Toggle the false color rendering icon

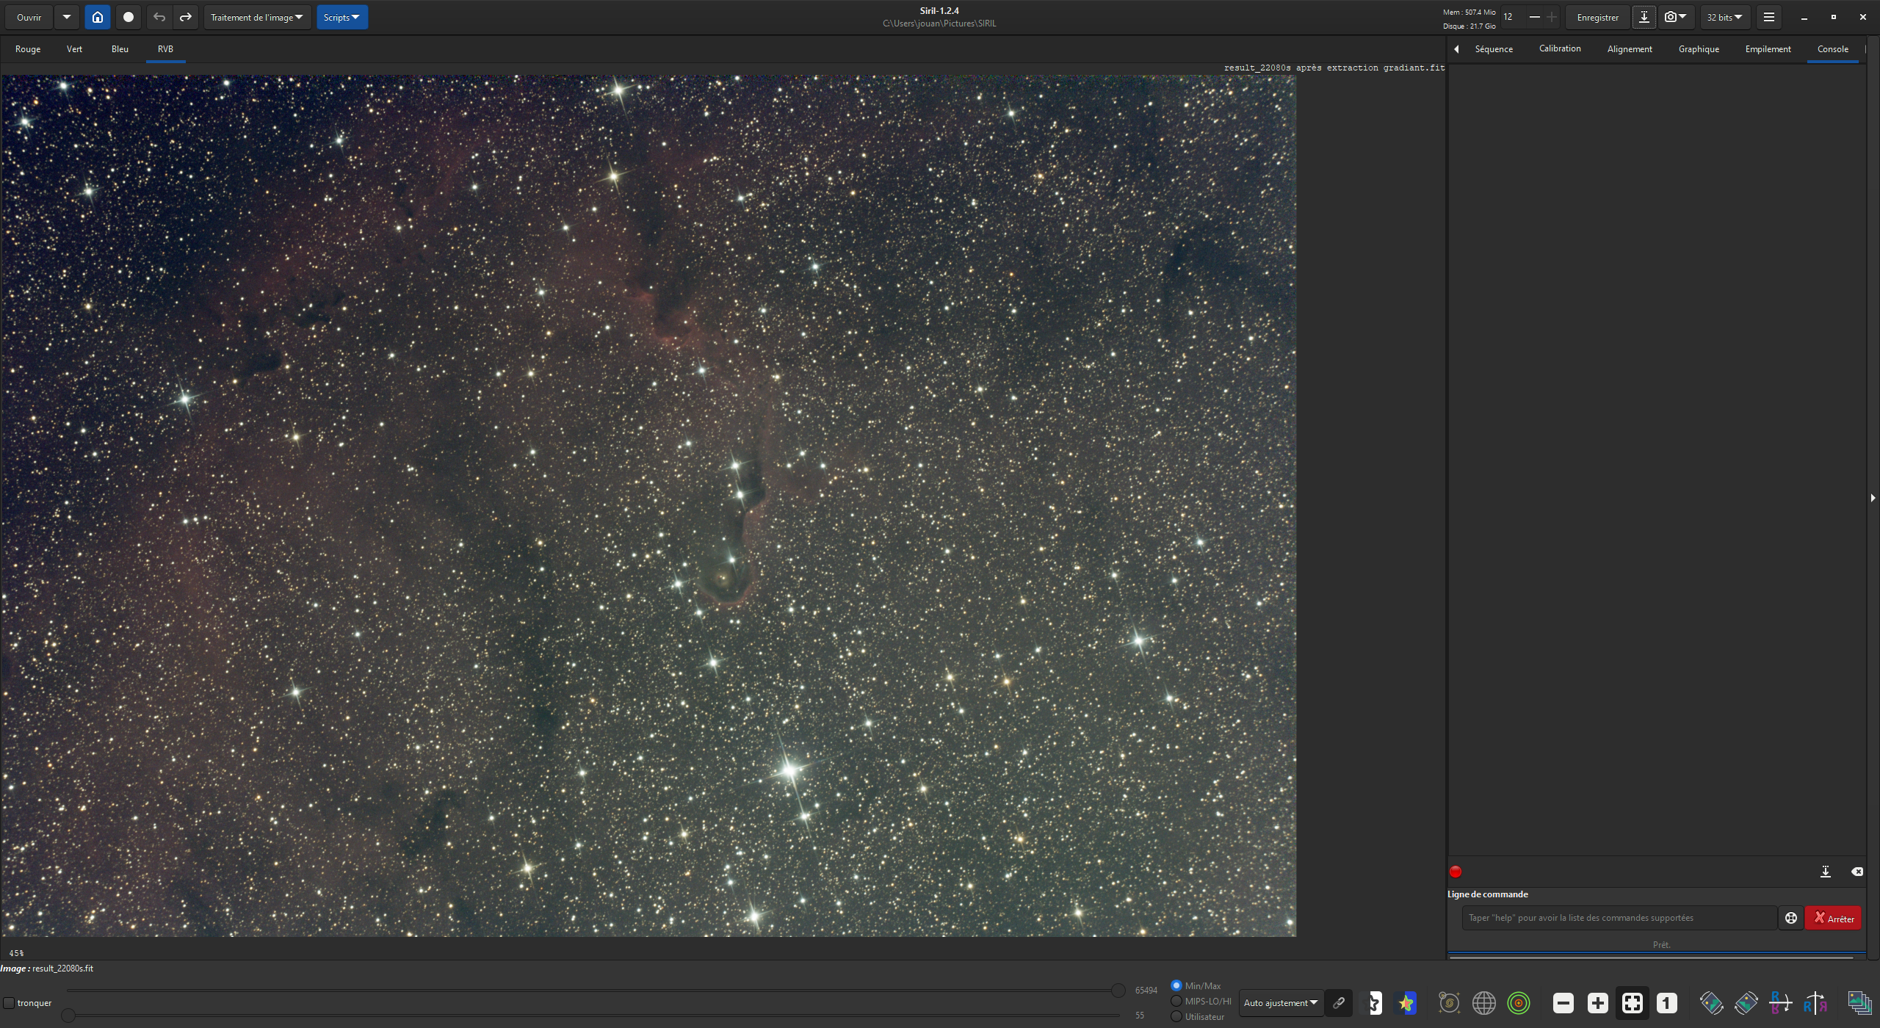click(1406, 1003)
